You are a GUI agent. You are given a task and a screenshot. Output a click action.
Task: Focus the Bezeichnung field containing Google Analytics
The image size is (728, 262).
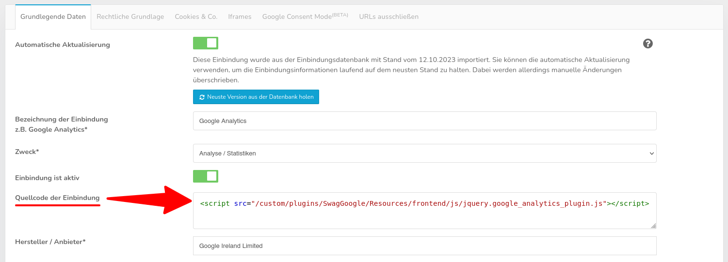click(424, 121)
